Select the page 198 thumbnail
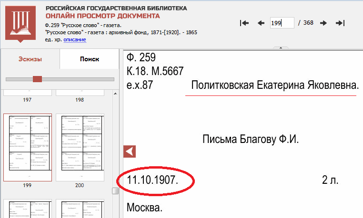Image resolution: width=363 pixels, height=218 pixels. (x=80, y=92)
